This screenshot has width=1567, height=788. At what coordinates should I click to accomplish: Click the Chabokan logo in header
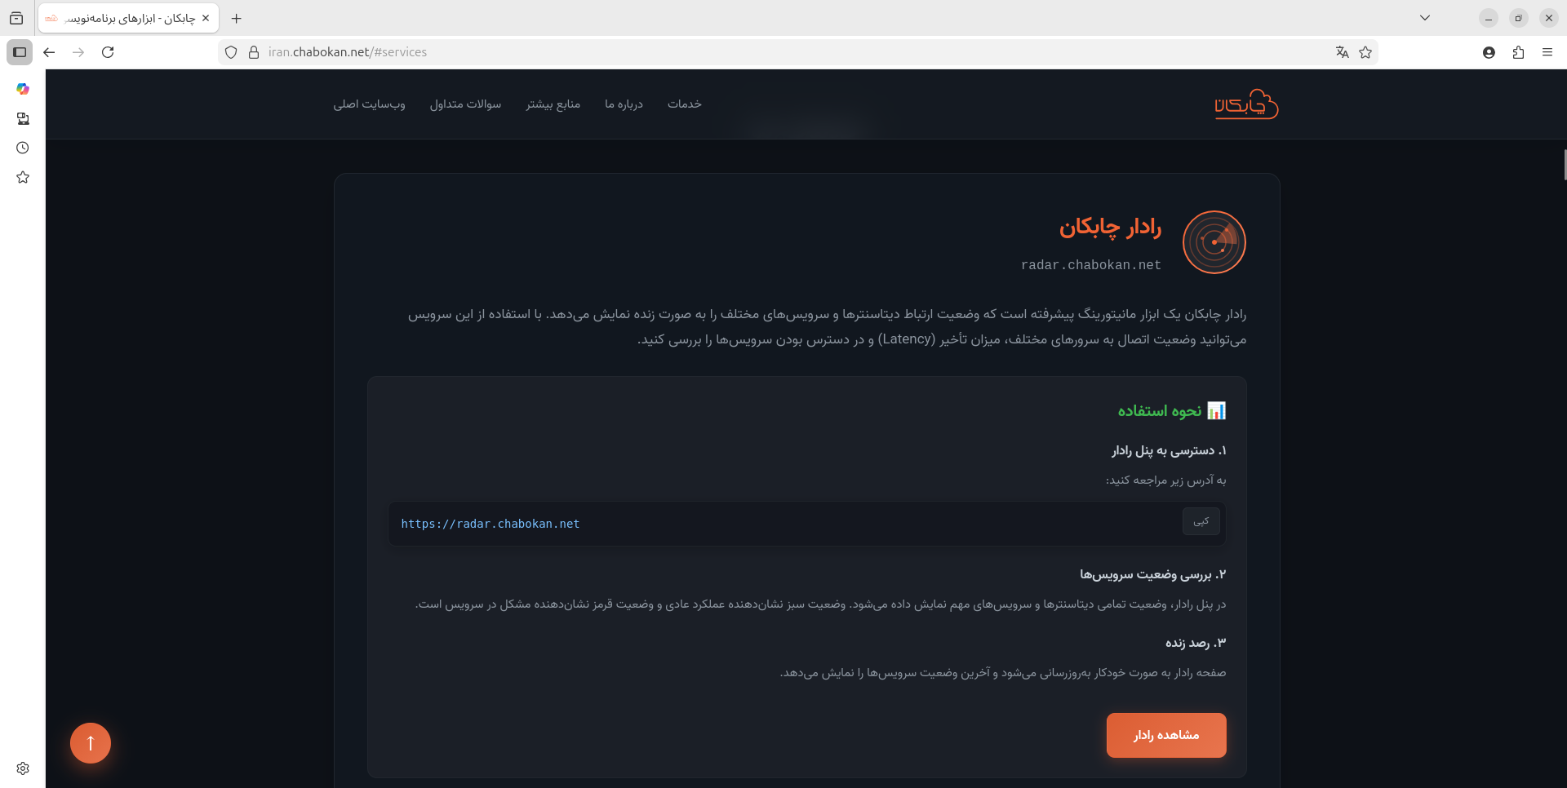coord(1245,104)
